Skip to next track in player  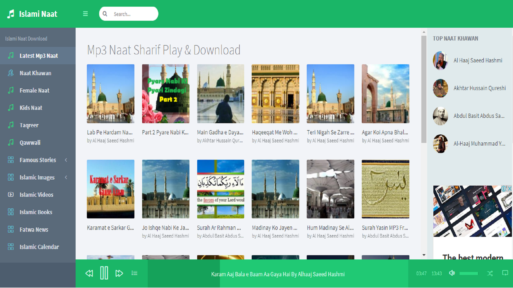[119, 273]
